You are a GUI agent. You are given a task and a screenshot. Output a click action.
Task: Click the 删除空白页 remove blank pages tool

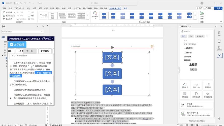click(x=196, y=95)
